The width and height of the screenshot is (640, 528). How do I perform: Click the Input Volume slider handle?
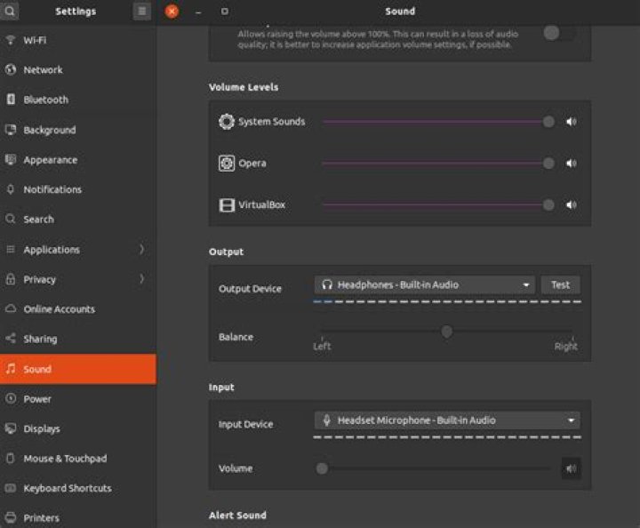[x=322, y=468]
